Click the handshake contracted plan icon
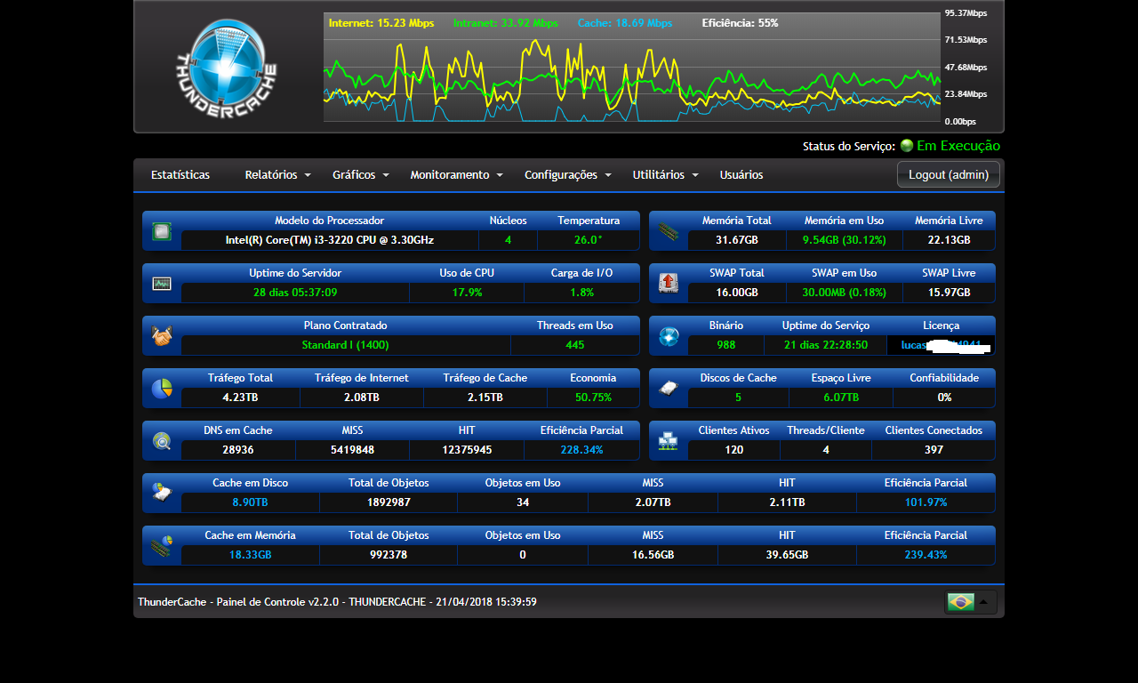Screen dimensions: 1138x683 coord(162,336)
